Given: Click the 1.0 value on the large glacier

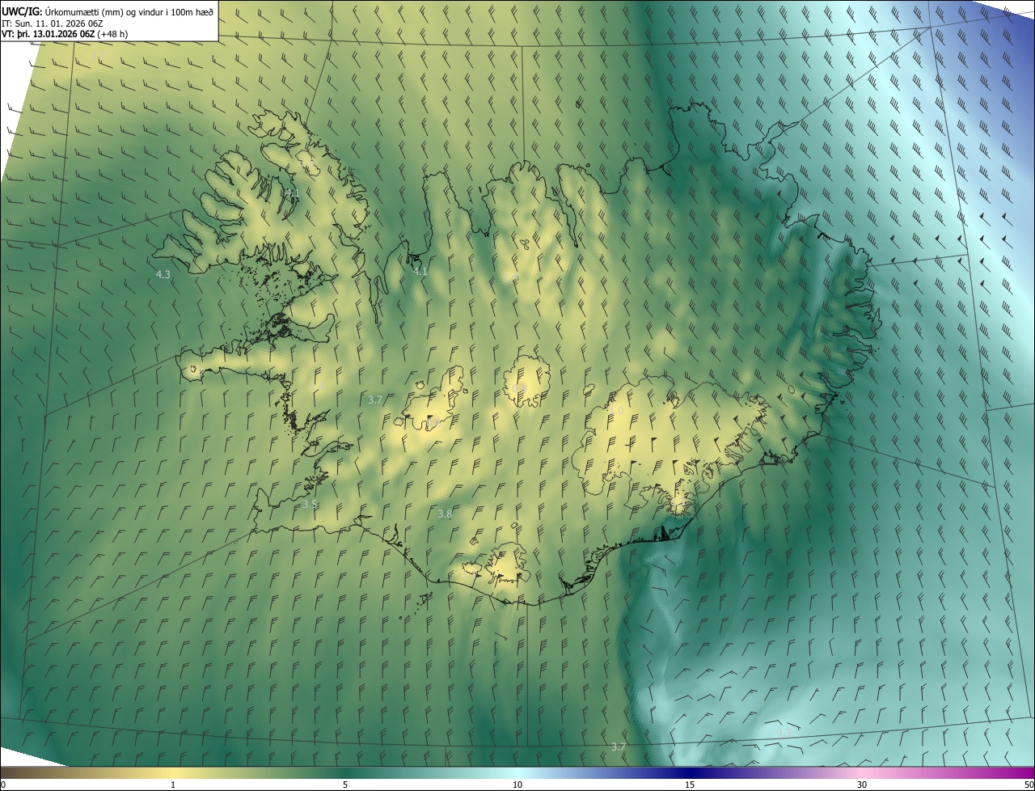Looking at the screenshot, I should (616, 411).
